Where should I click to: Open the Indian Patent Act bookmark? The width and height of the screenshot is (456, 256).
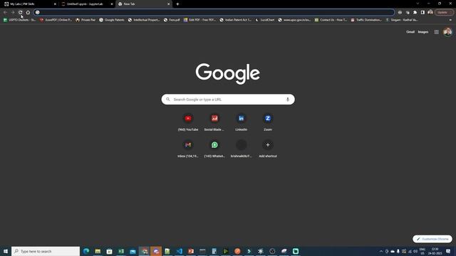[236, 20]
